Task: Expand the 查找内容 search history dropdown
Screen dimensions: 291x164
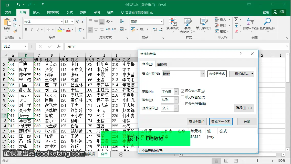Action: (x=202, y=74)
